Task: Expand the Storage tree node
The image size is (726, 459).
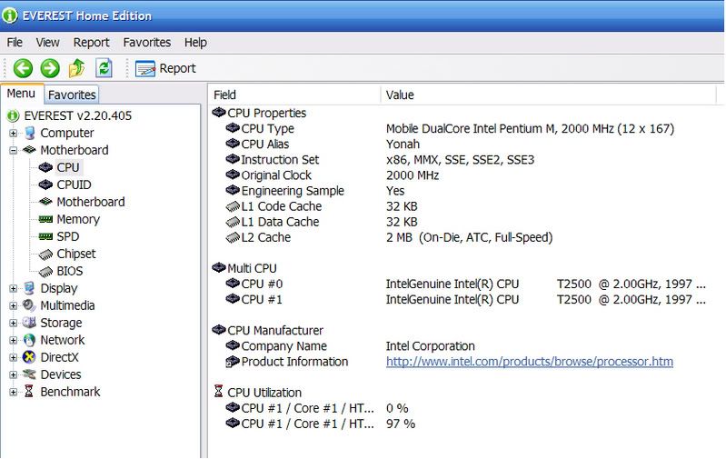Action: (x=14, y=323)
